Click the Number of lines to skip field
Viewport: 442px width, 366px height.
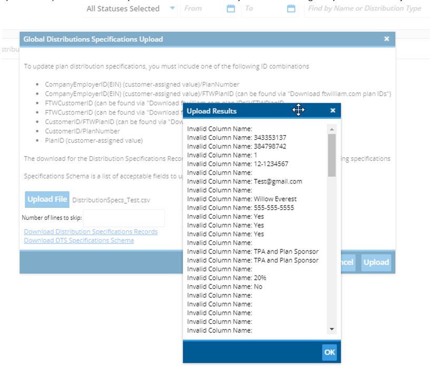pos(124,218)
